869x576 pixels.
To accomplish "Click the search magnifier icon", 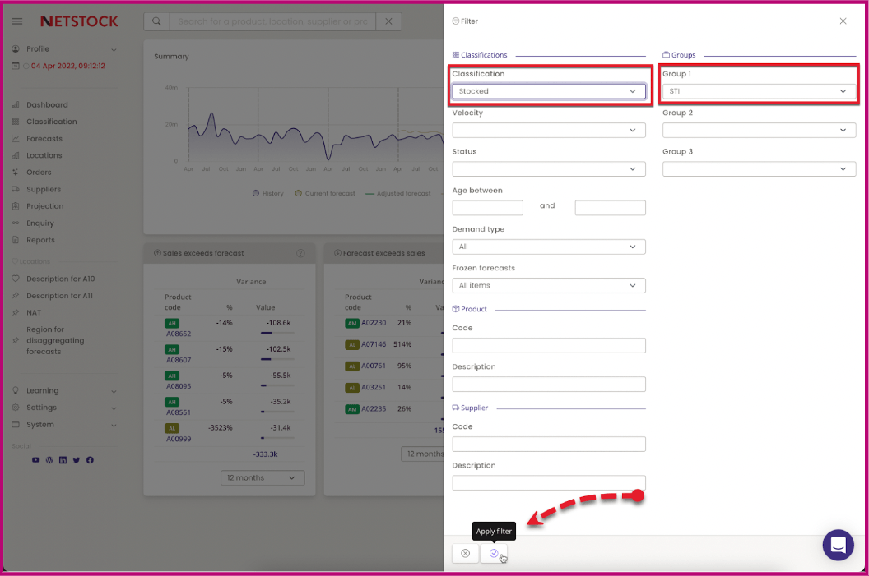I will point(156,21).
